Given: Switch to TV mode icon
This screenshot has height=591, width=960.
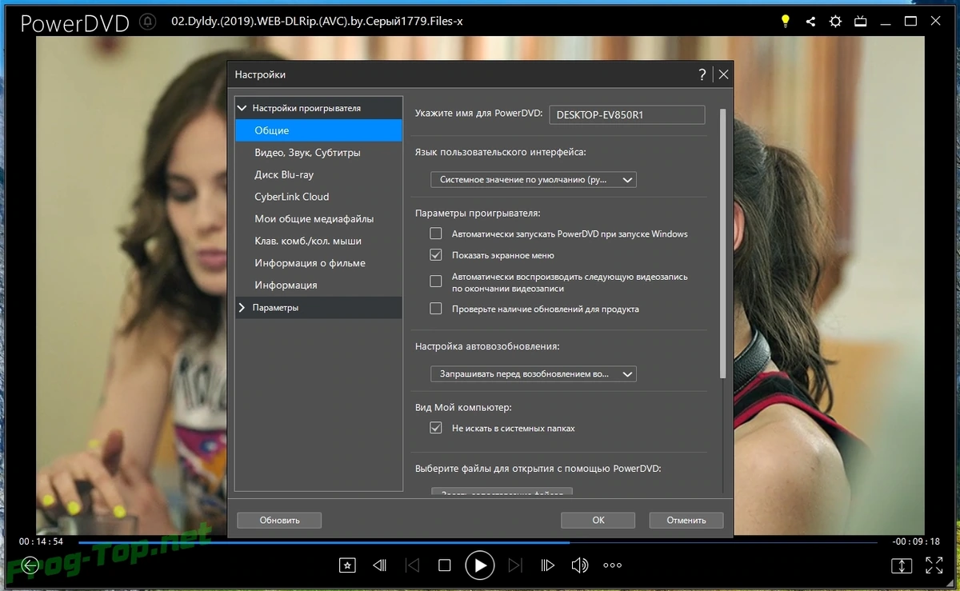Looking at the screenshot, I should 861,22.
